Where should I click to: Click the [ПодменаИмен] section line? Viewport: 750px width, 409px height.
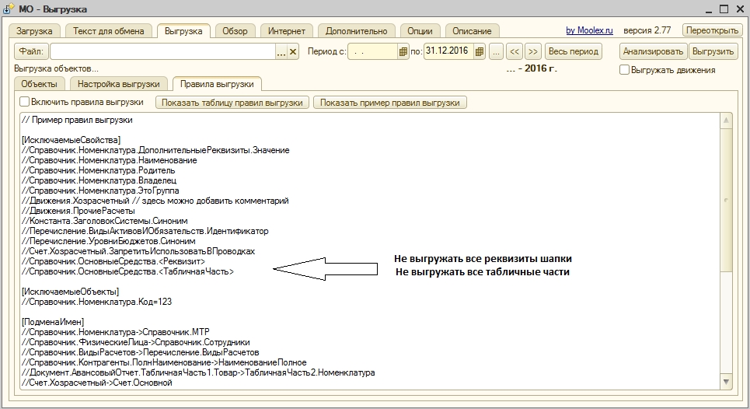[x=53, y=322]
